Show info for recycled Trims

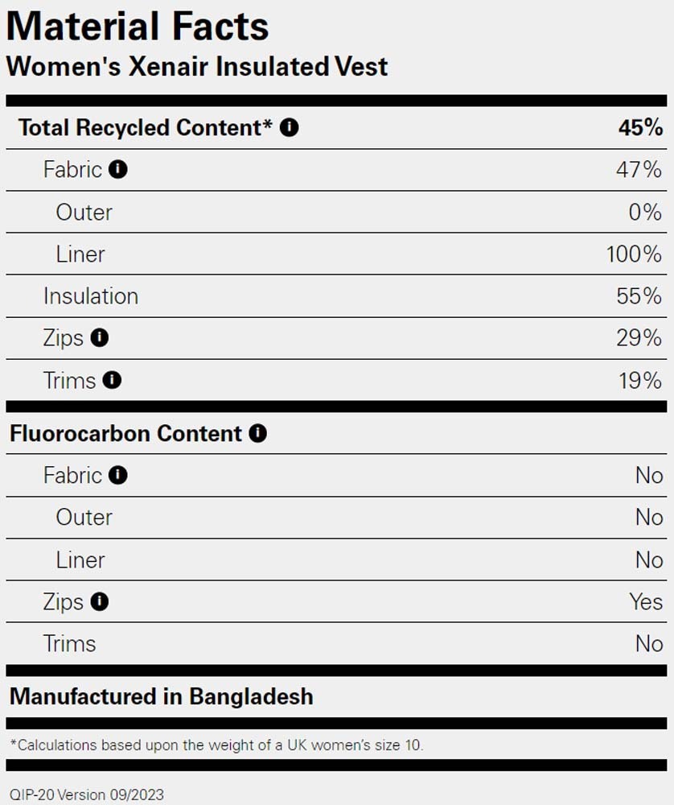(112, 380)
